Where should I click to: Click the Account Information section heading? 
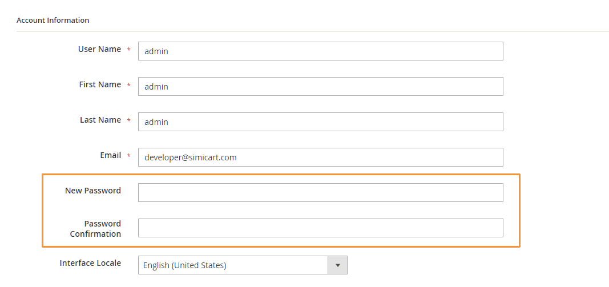click(x=53, y=20)
